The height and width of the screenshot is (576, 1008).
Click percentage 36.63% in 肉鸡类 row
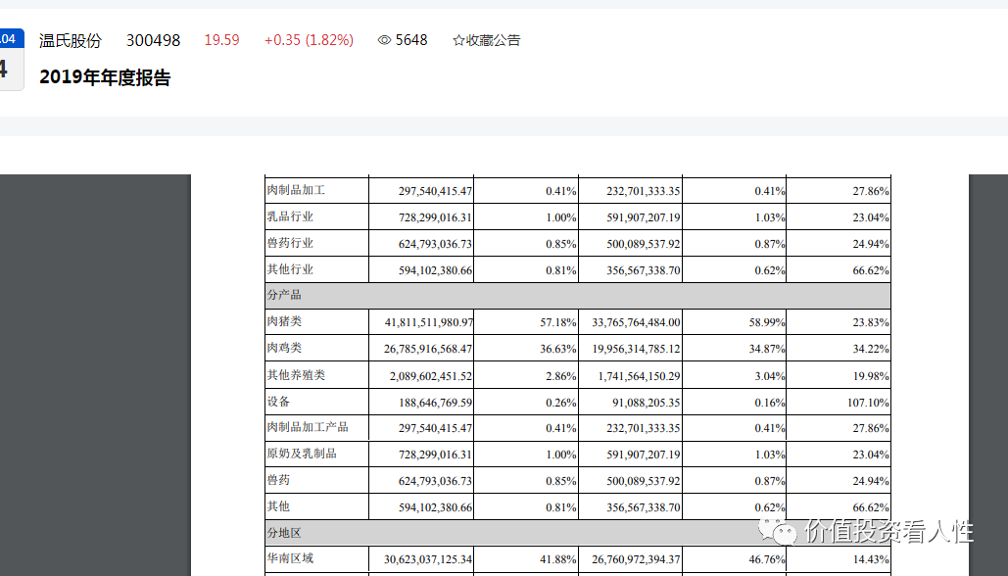pyautogui.click(x=558, y=349)
